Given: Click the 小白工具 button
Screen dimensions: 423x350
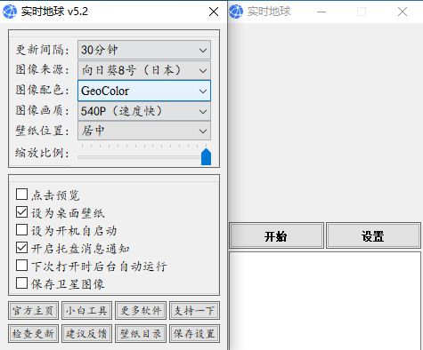Looking at the screenshot, I should (86, 311).
